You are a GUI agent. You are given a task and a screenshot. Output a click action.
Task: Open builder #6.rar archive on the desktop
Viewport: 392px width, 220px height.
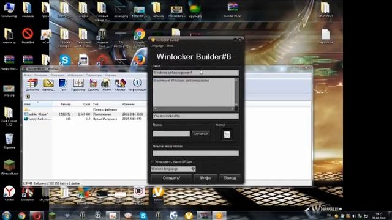[233, 10]
